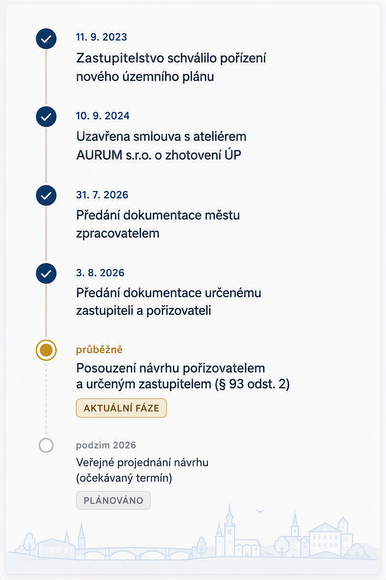Click Posouzení návrhu pořizovatelem heading
The height and width of the screenshot is (580, 386).
click(183, 376)
